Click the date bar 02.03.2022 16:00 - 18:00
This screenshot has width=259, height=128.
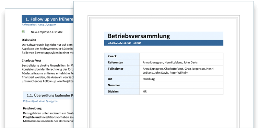[x=164, y=43]
